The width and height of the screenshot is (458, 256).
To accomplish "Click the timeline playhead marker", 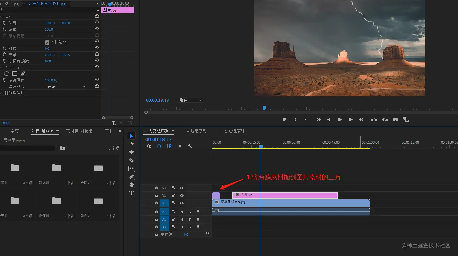I will pos(261,147).
